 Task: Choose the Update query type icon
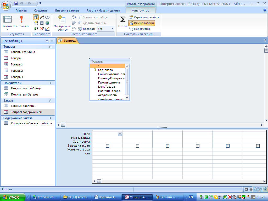point(42,17)
